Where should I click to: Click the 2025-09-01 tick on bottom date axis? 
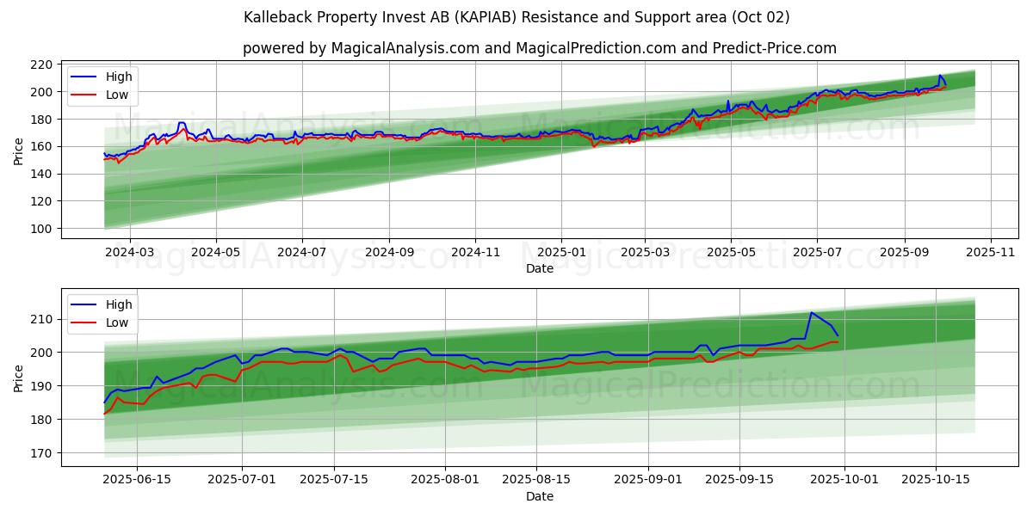(x=648, y=481)
